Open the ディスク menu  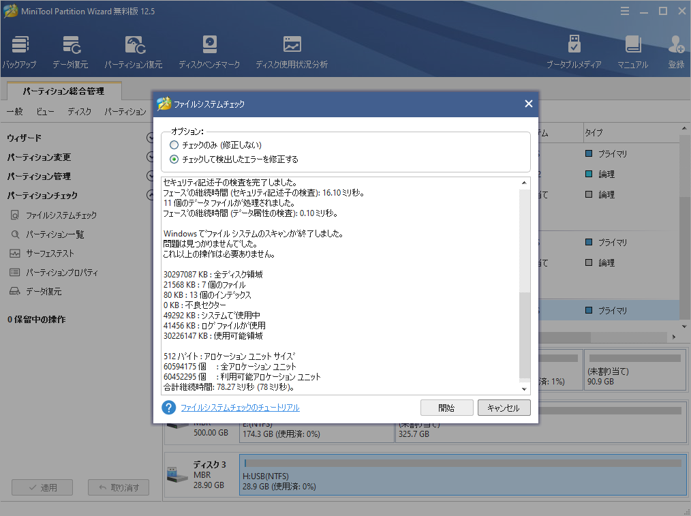coord(80,111)
